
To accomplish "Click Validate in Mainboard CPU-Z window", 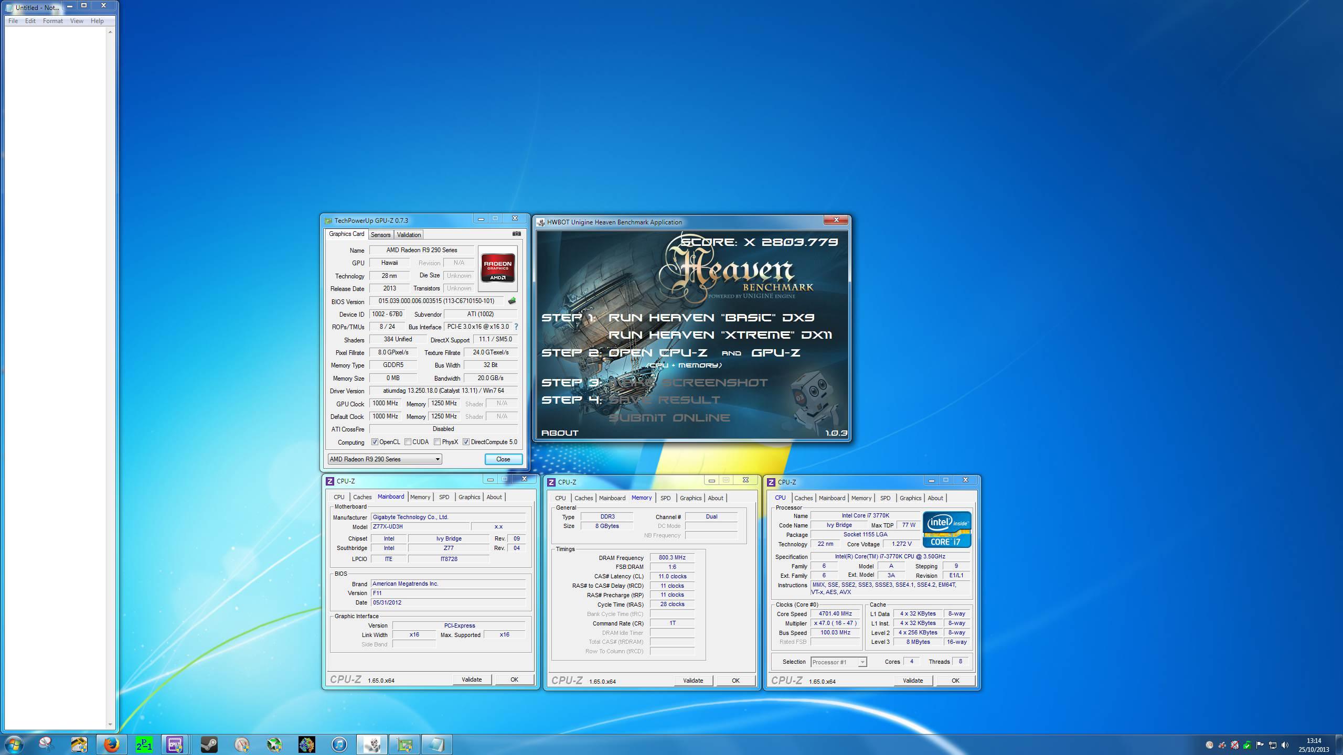I will pyautogui.click(x=472, y=679).
